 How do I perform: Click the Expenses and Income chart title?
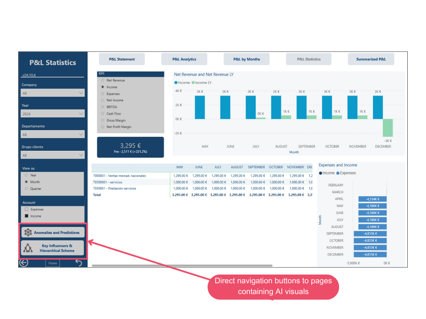[x=338, y=165]
